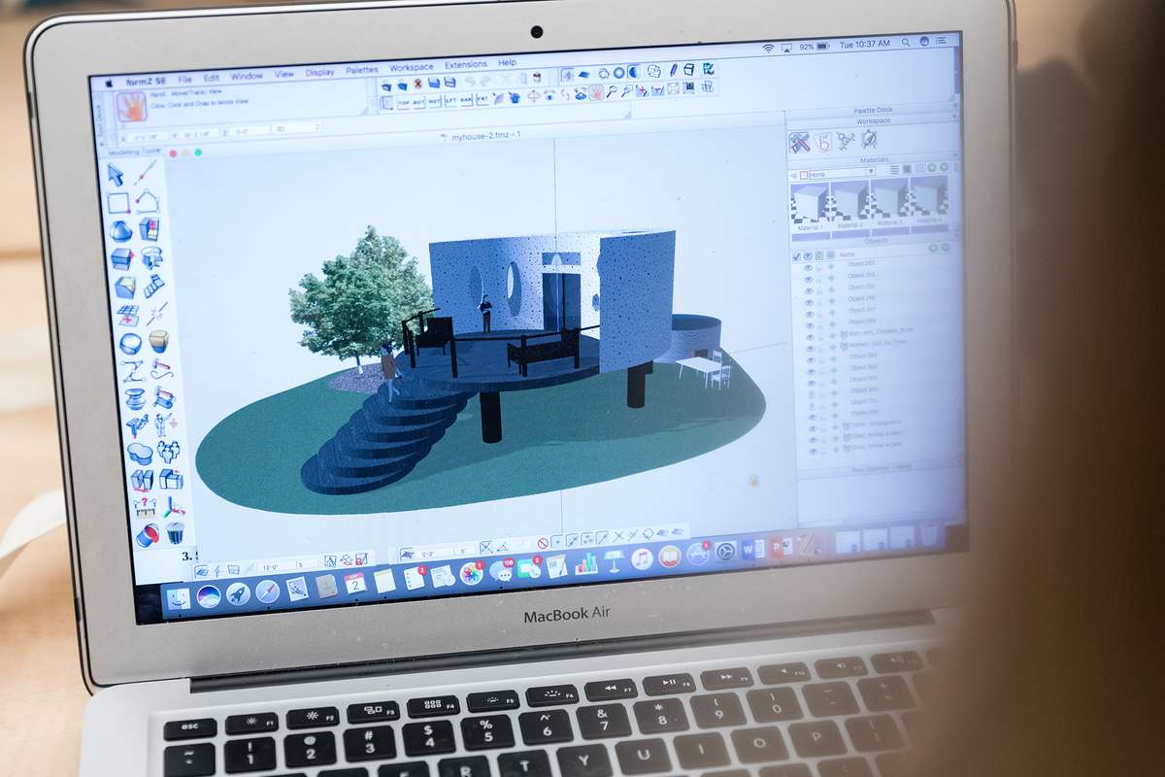Select the TOP view button in the toolbar
Screen dimensions: 1165x777
406,99
